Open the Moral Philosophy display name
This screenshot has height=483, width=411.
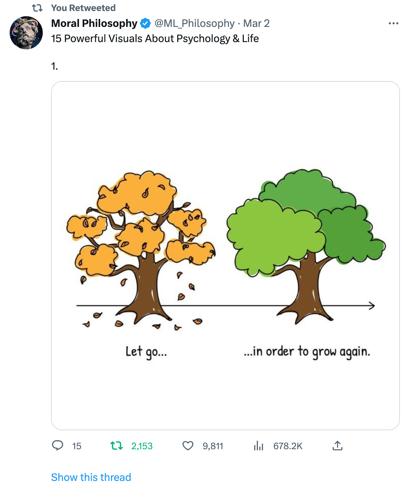coord(94,23)
